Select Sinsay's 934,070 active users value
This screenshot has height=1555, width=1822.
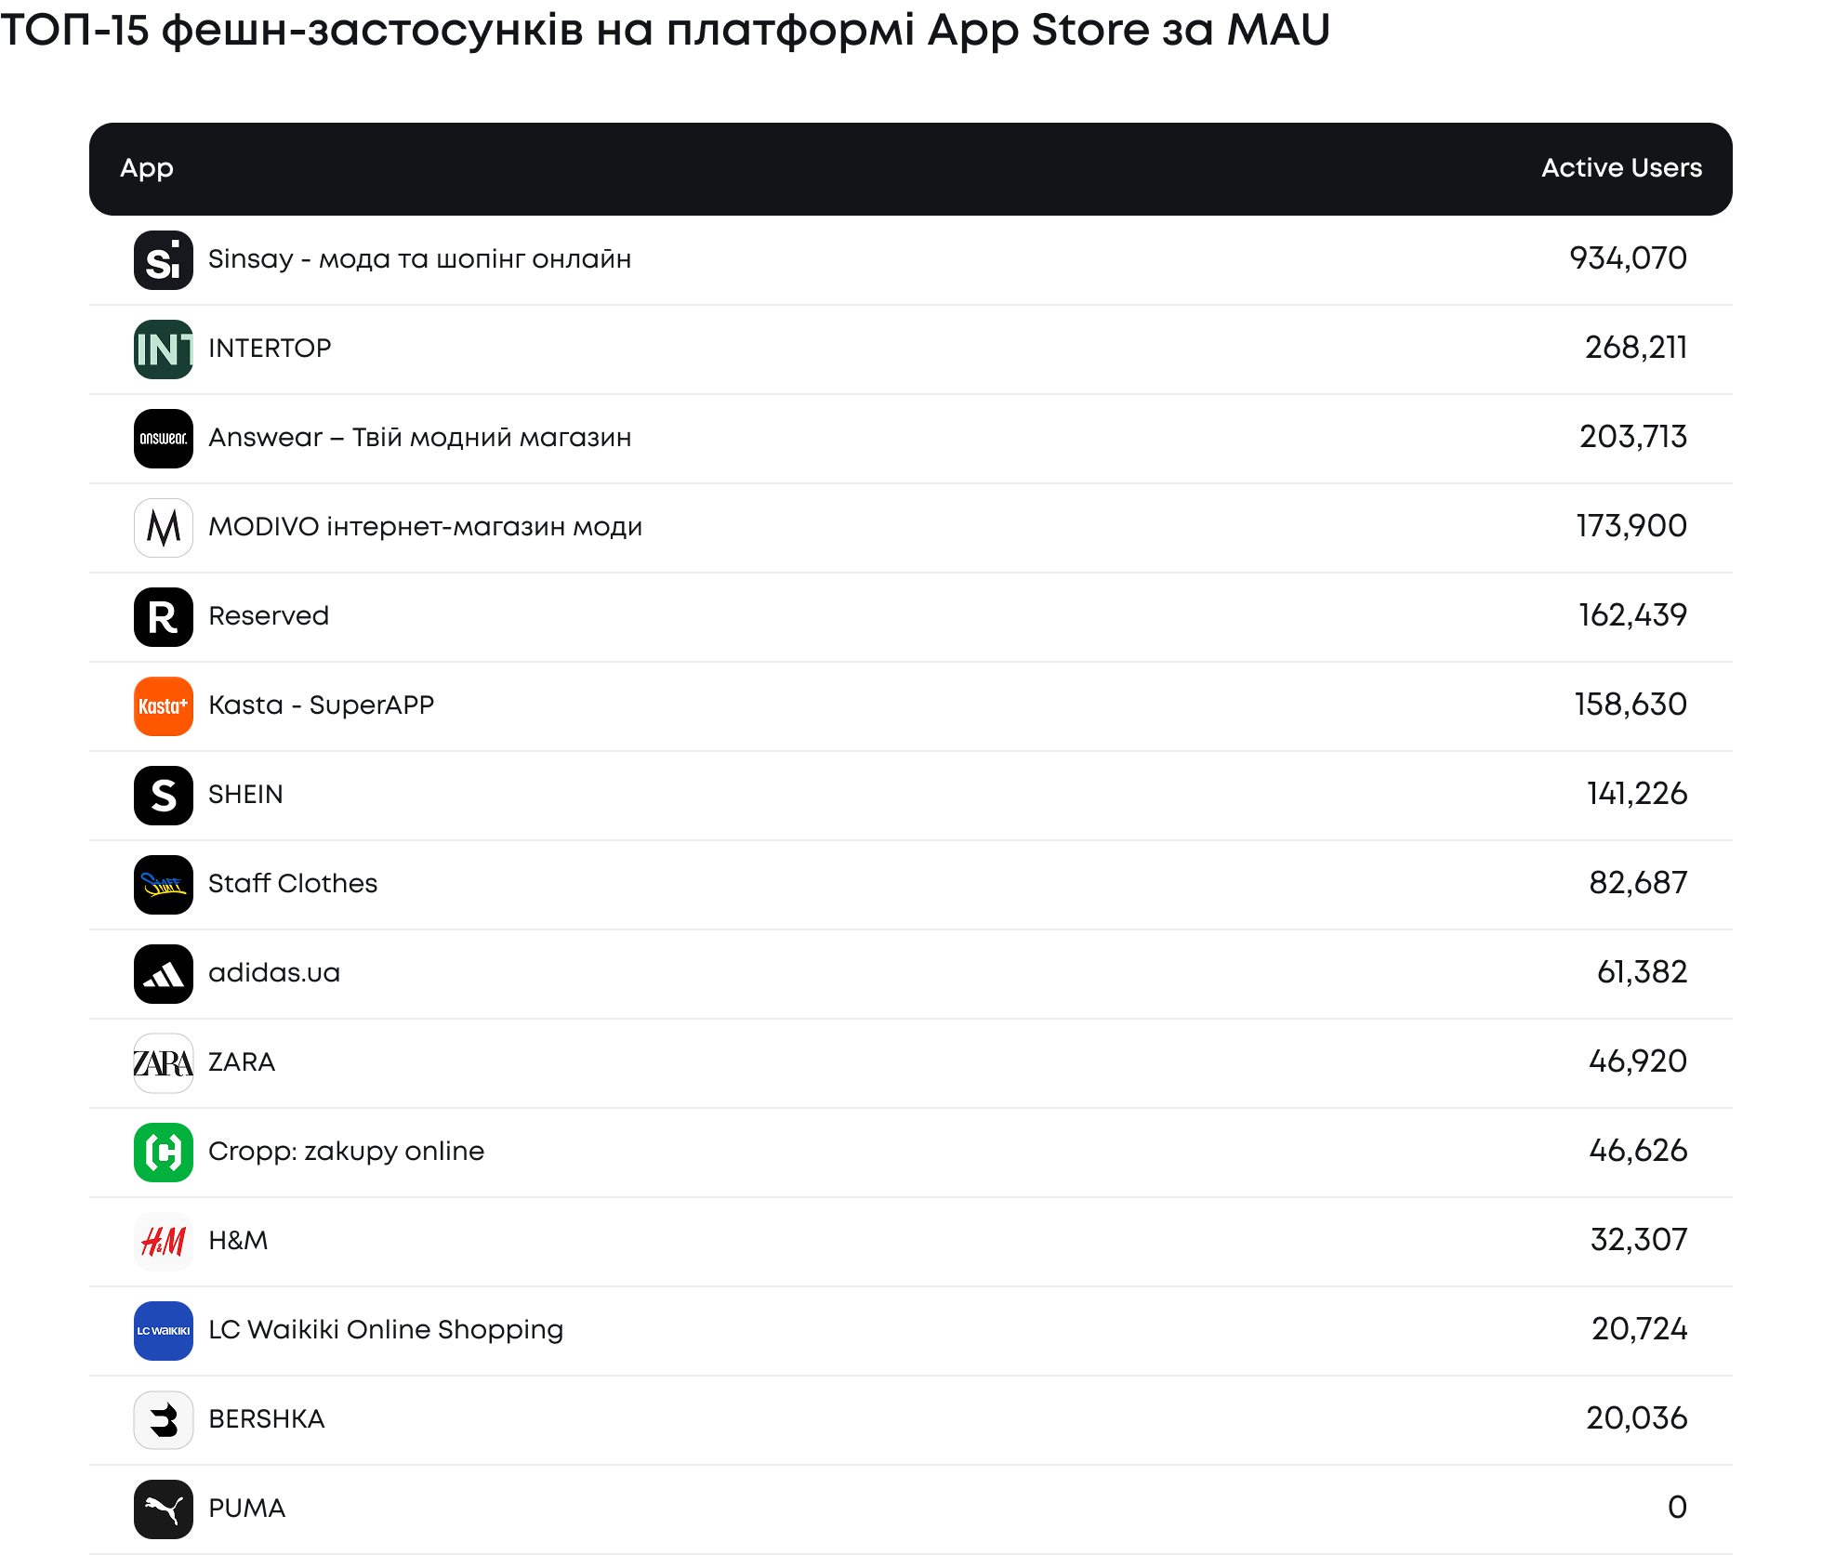[x=1628, y=258]
